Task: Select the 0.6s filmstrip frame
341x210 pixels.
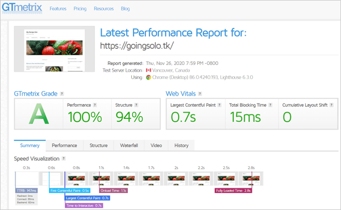Action: [52, 178]
